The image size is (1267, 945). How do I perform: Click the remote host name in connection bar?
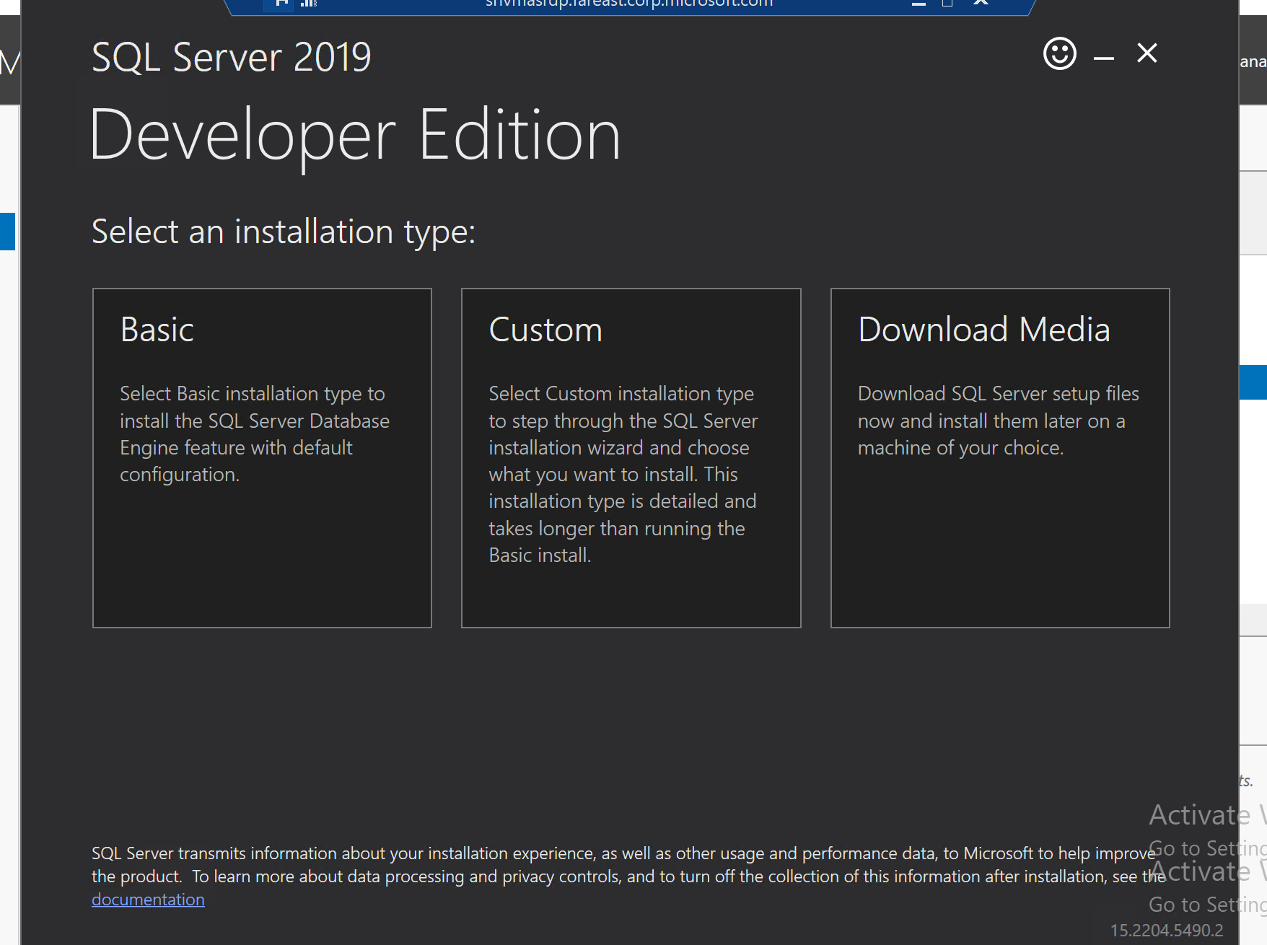coord(628,4)
